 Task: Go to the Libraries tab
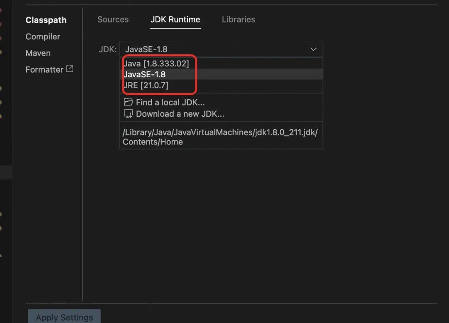point(239,20)
